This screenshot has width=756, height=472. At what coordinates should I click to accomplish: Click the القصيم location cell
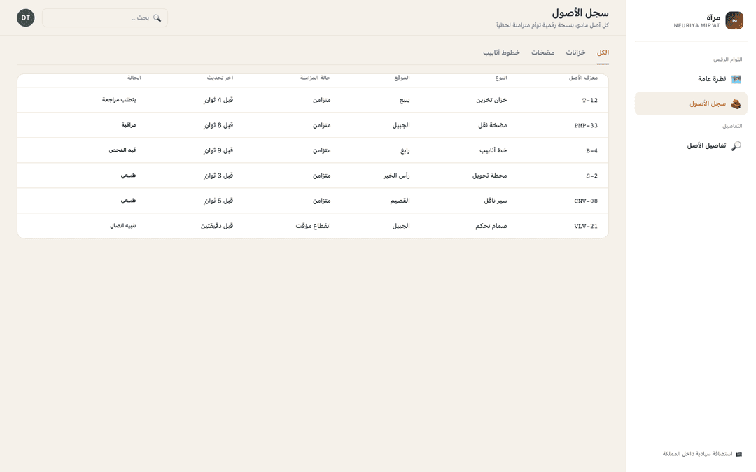400,201
